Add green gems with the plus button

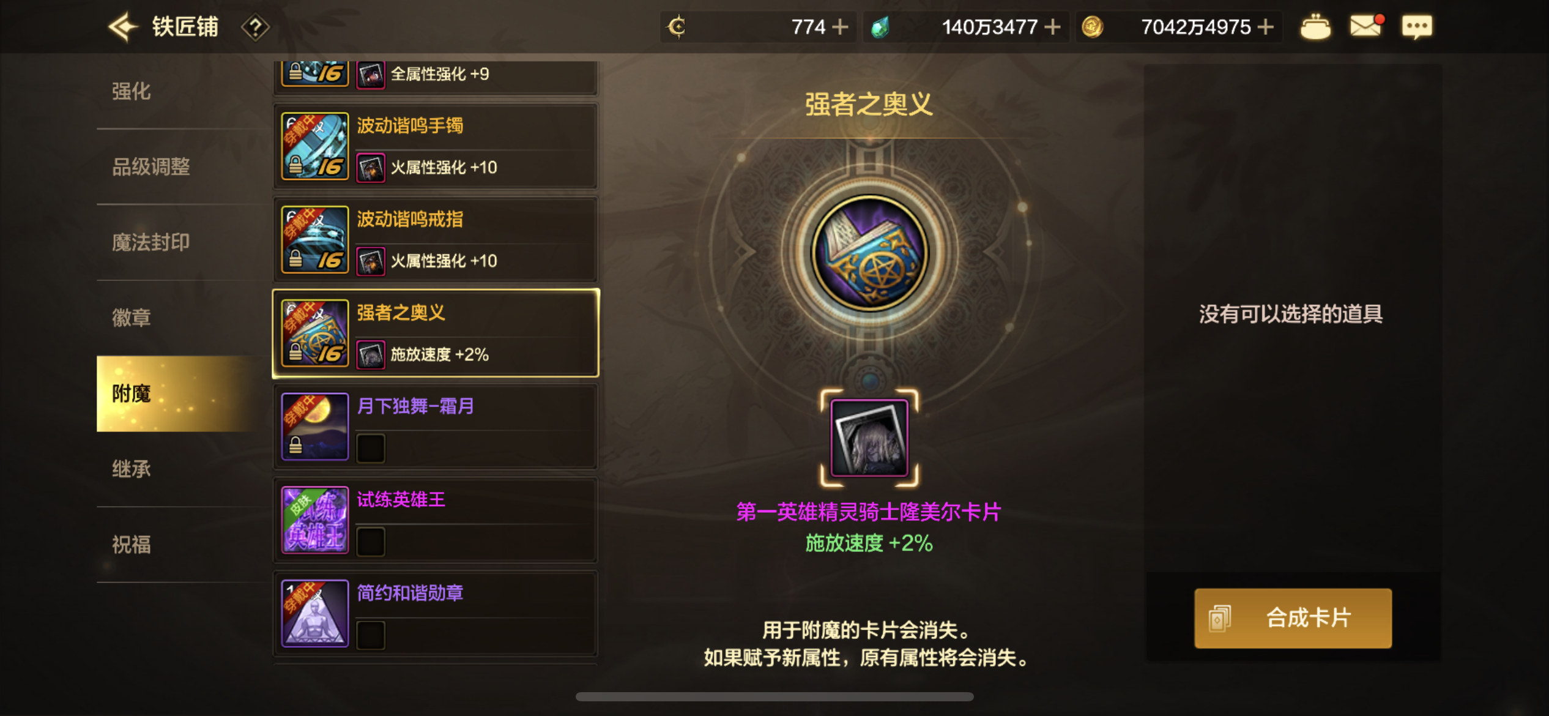point(1052,27)
